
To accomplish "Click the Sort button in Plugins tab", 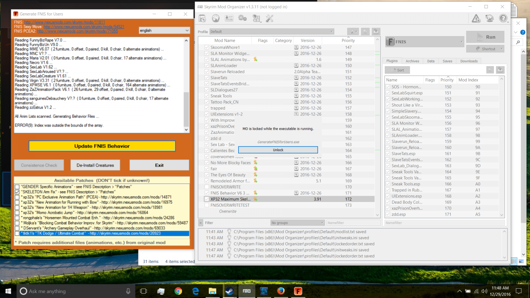I will [x=397, y=70].
